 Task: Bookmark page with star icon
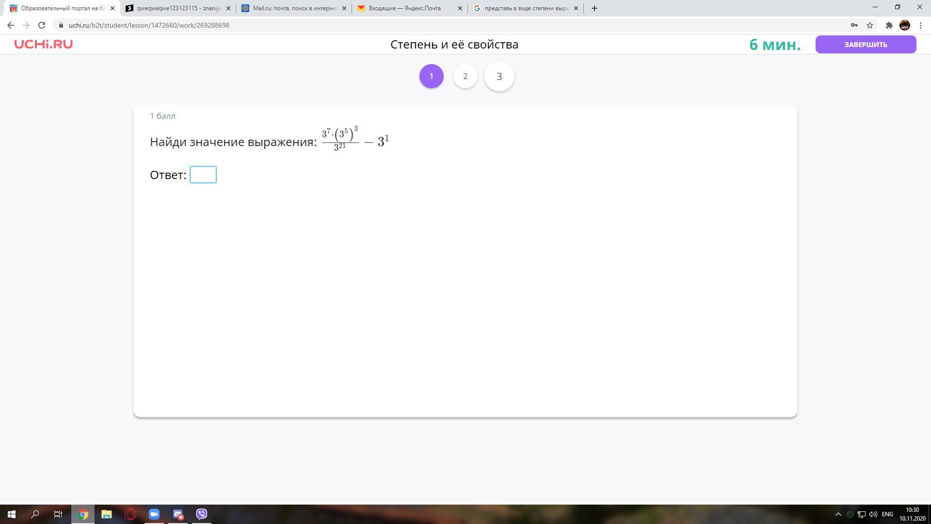[x=870, y=25]
